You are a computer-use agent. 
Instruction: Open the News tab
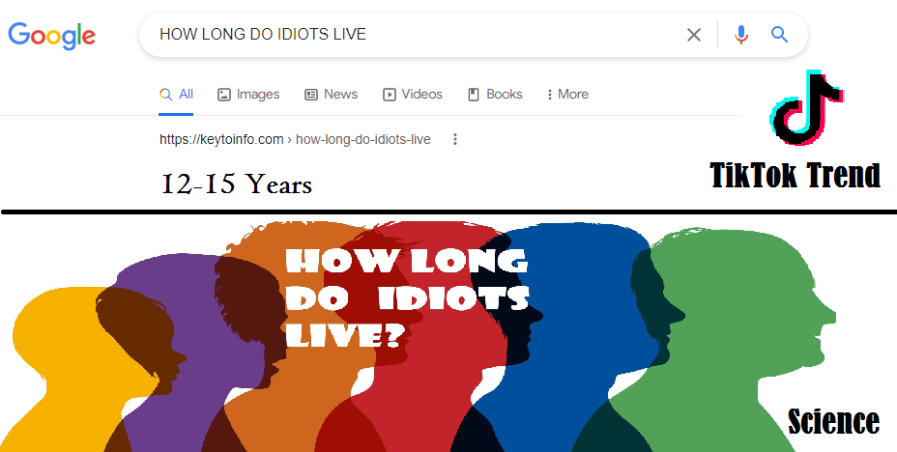(331, 95)
